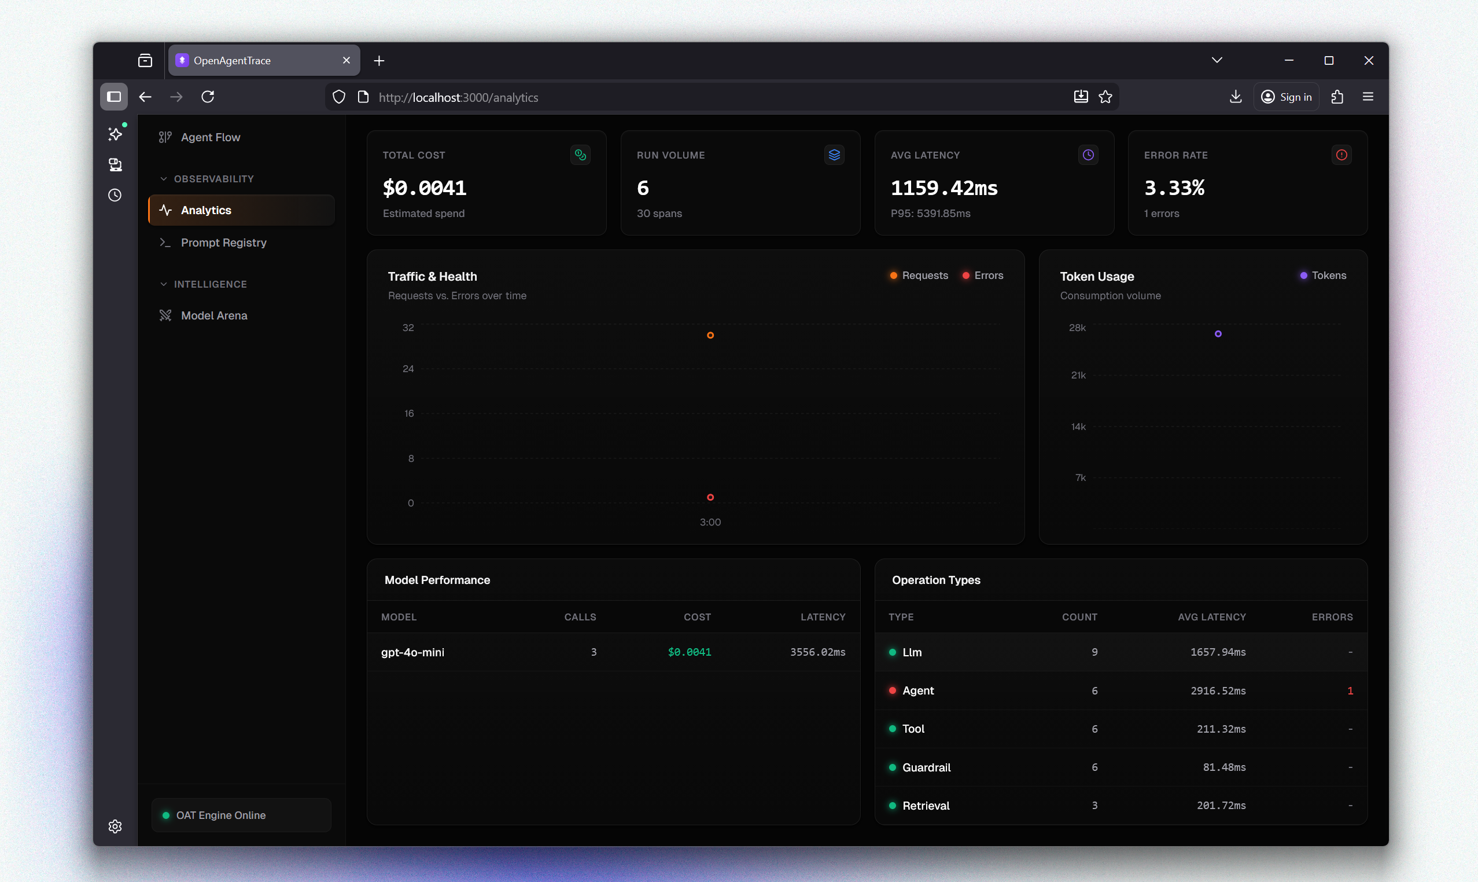This screenshot has width=1478, height=882.
Task: Select the Model Arena swords icon
Action: click(165, 315)
